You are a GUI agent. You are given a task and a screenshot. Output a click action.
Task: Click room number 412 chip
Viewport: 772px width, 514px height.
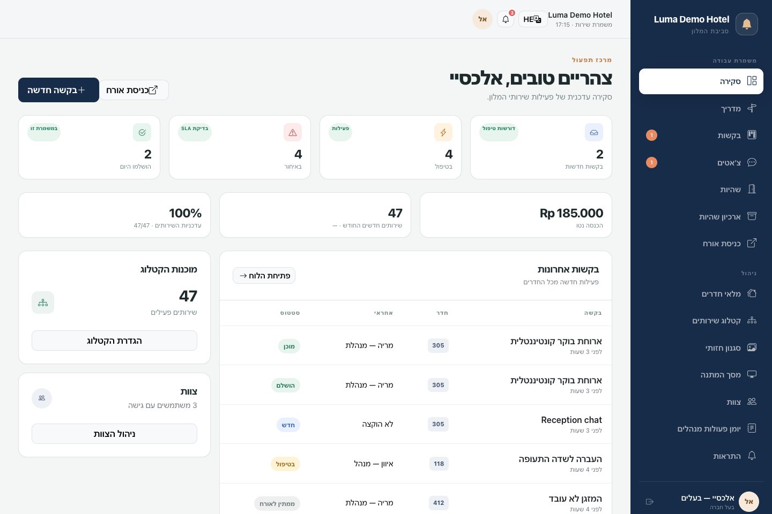click(439, 503)
